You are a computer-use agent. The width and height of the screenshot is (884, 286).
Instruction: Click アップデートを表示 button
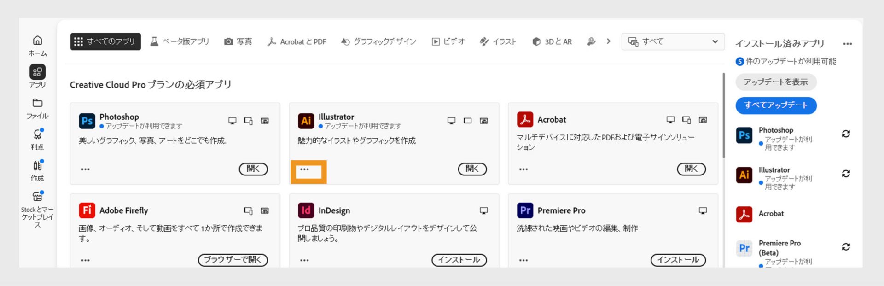(776, 82)
